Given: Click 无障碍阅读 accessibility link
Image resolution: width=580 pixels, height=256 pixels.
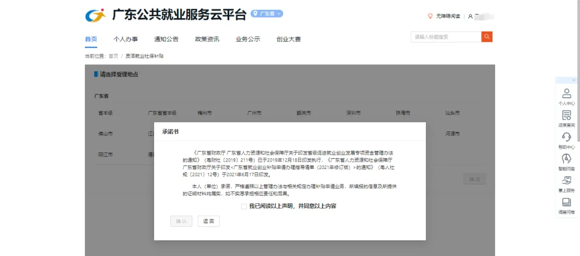Looking at the screenshot, I should coord(448,16).
